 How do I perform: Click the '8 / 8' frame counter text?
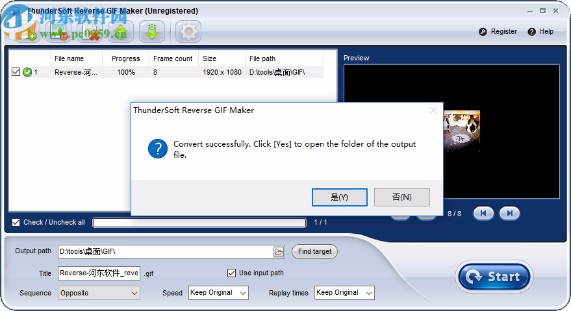(454, 214)
